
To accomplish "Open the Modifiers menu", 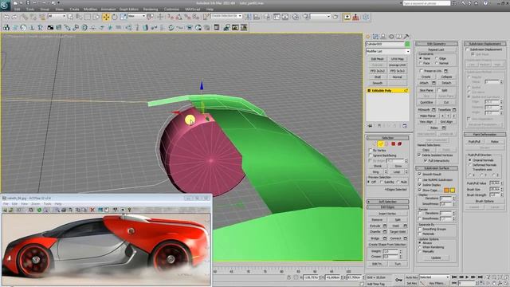I will 90,10.
